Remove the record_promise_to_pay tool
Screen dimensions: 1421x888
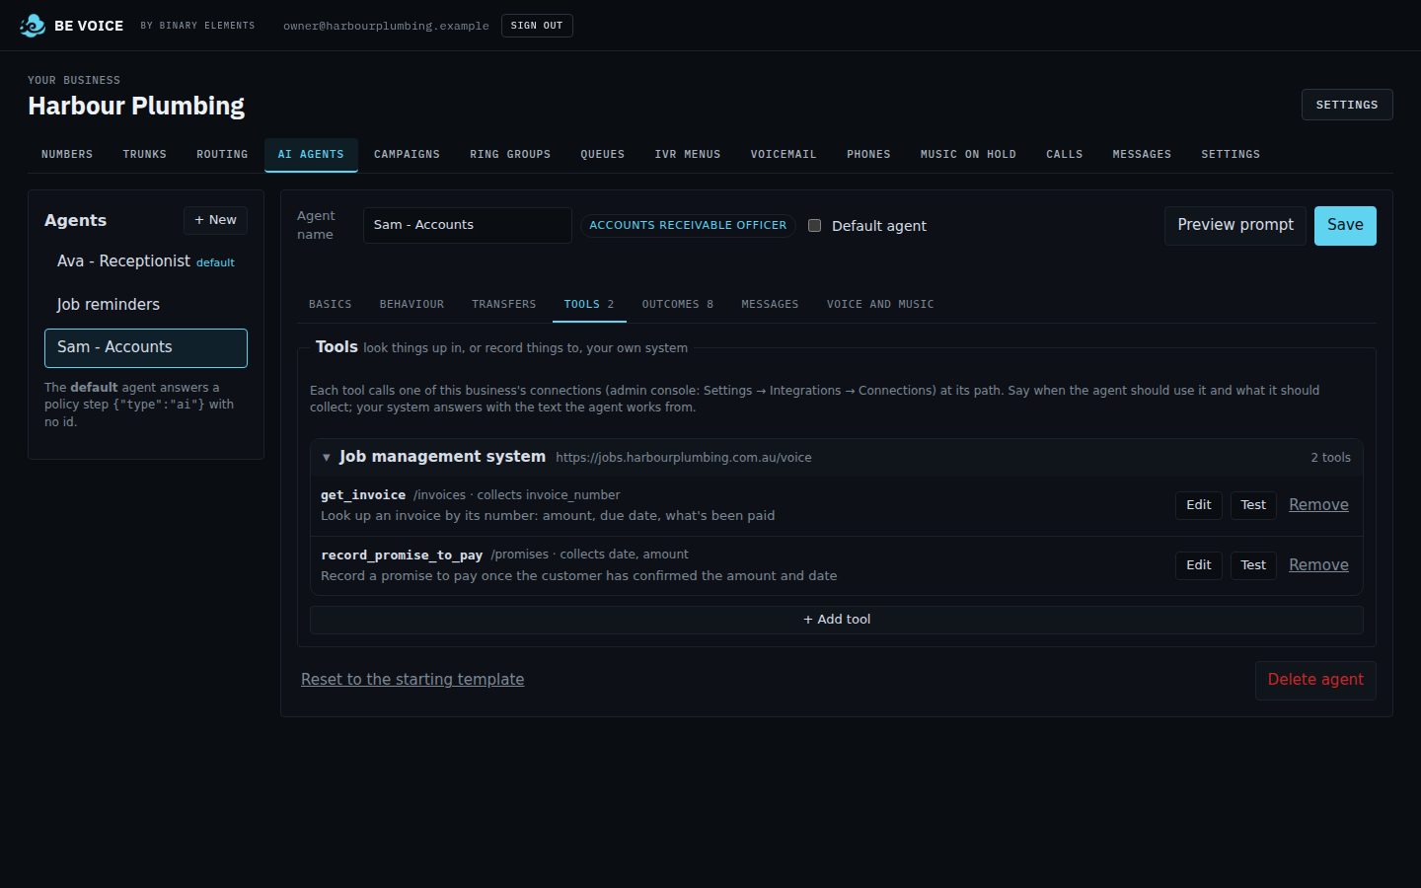click(x=1318, y=565)
